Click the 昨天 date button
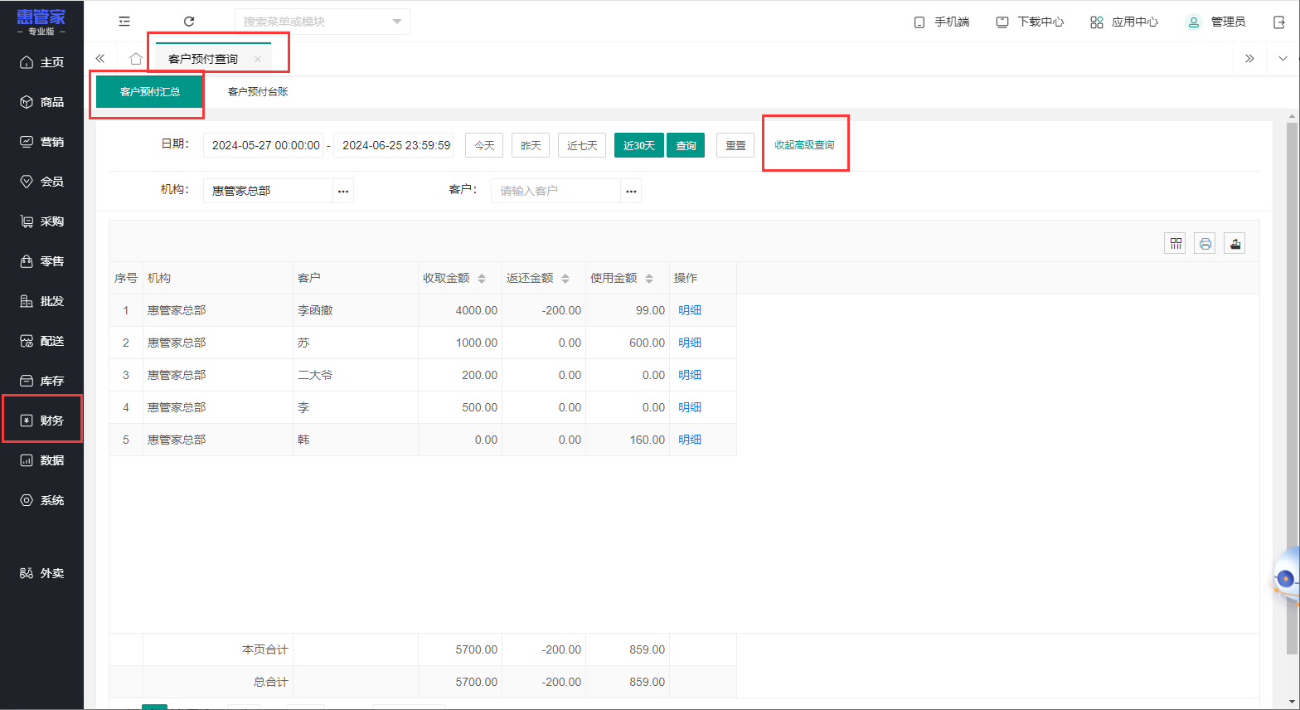 (x=531, y=145)
